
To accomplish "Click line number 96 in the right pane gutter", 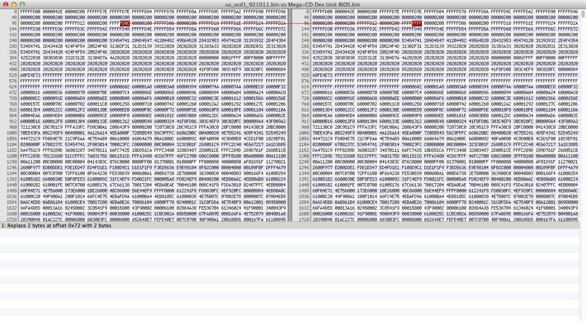I will click(x=306, y=24).
